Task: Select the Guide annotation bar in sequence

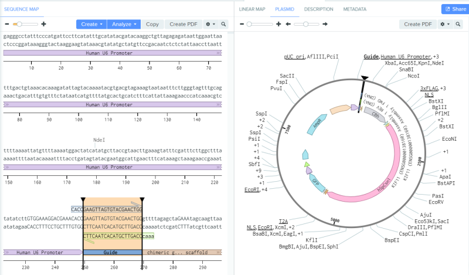Action: 113,252
